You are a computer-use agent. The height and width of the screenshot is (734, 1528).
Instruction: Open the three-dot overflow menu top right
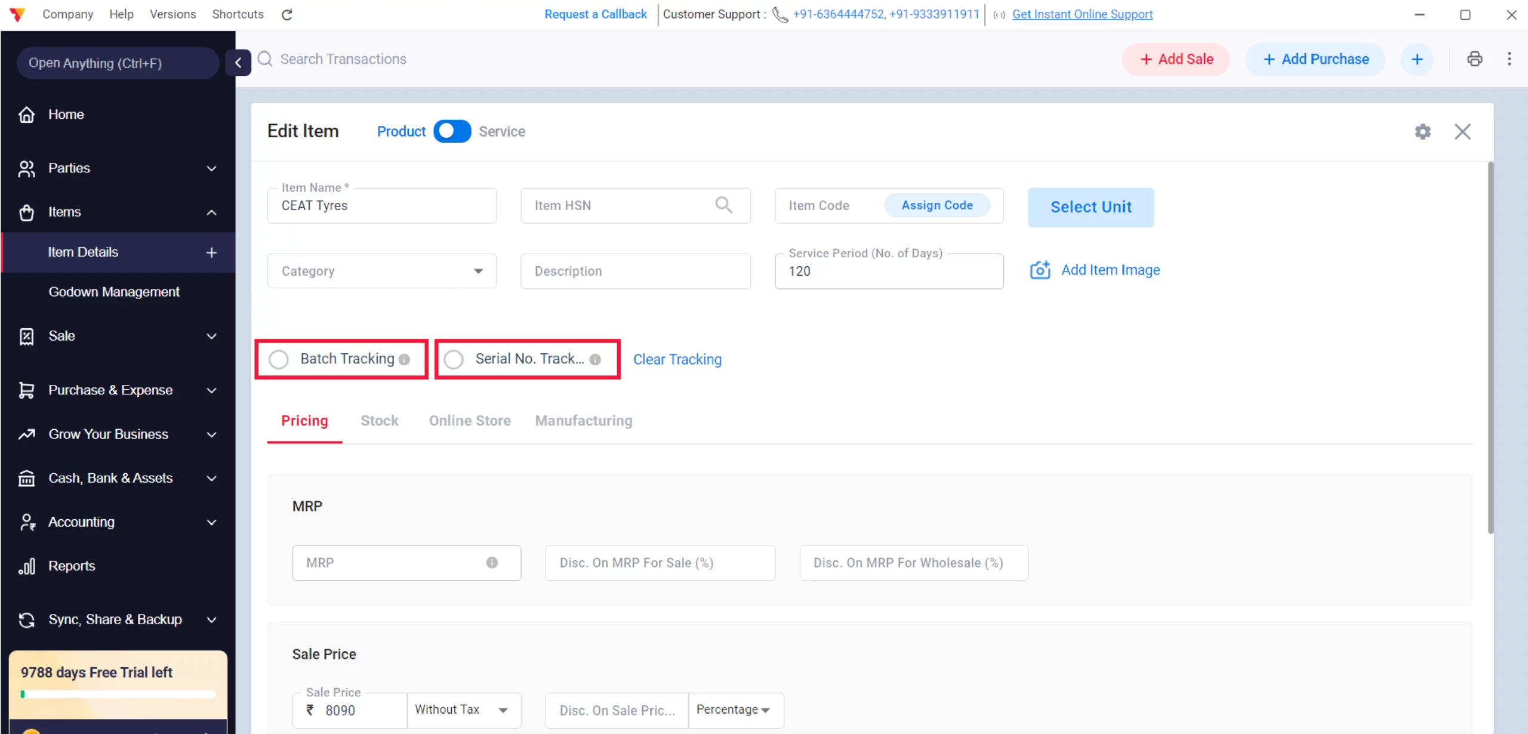(x=1509, y=58)
